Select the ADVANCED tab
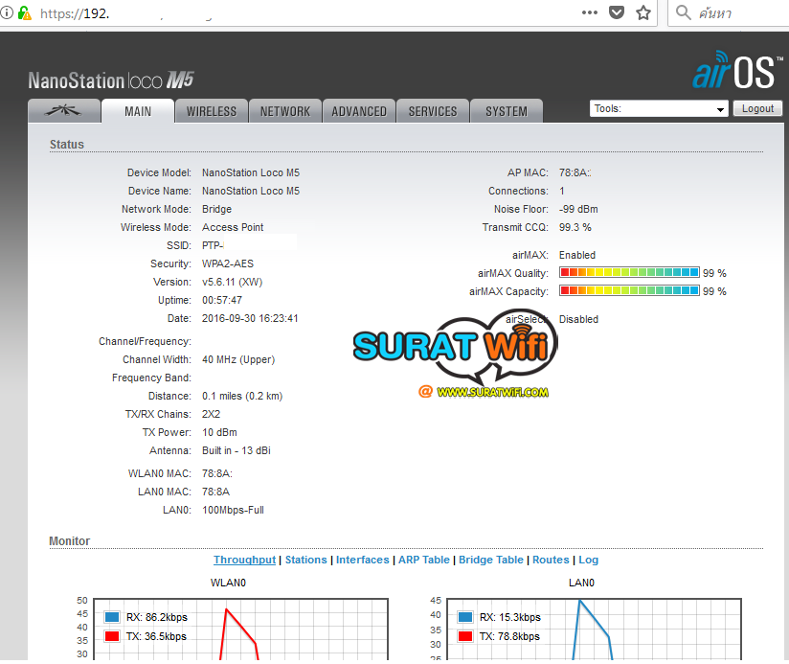This screenshot has width=789, height=664. pyautogui.click(x=359, y=111)
